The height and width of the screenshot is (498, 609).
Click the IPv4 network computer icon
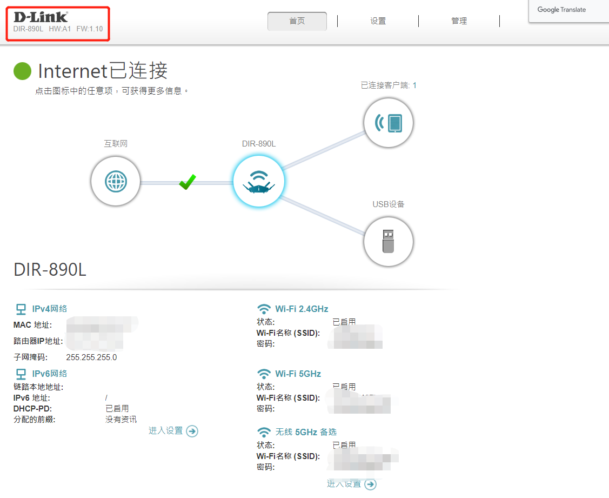[x=21, y=309]
